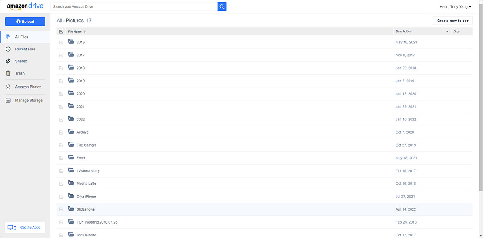Click the Amazon Photos icon

click(x=8, y=87)
